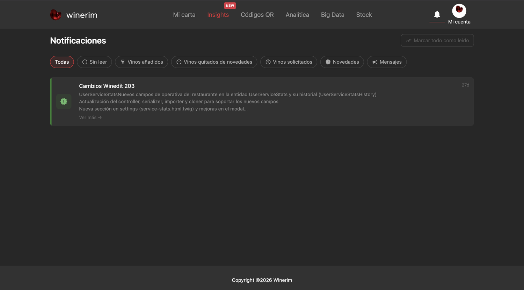
Task: Switch to Analítica in the navbar
Action: point(297,15)
